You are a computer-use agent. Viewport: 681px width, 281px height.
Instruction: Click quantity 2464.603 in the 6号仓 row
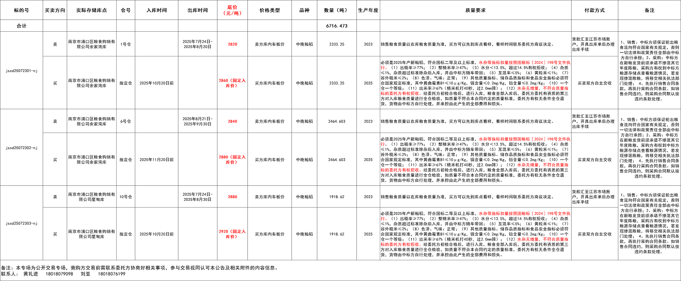point(336,121)
